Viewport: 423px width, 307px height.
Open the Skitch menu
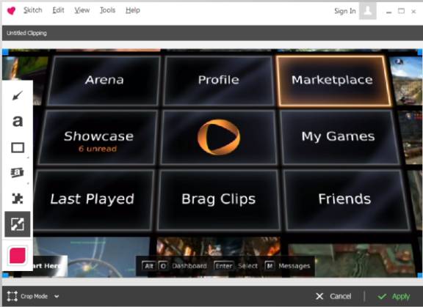point(32,10)
